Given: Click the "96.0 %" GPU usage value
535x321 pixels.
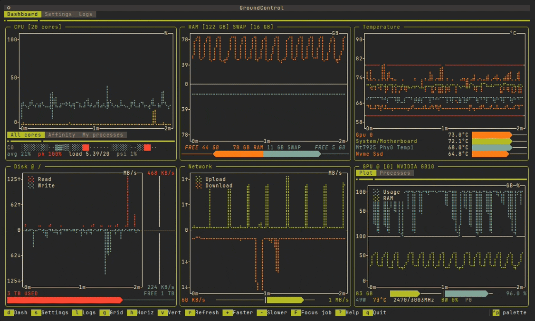Looking at the screenshot, I should coord(516,294).
